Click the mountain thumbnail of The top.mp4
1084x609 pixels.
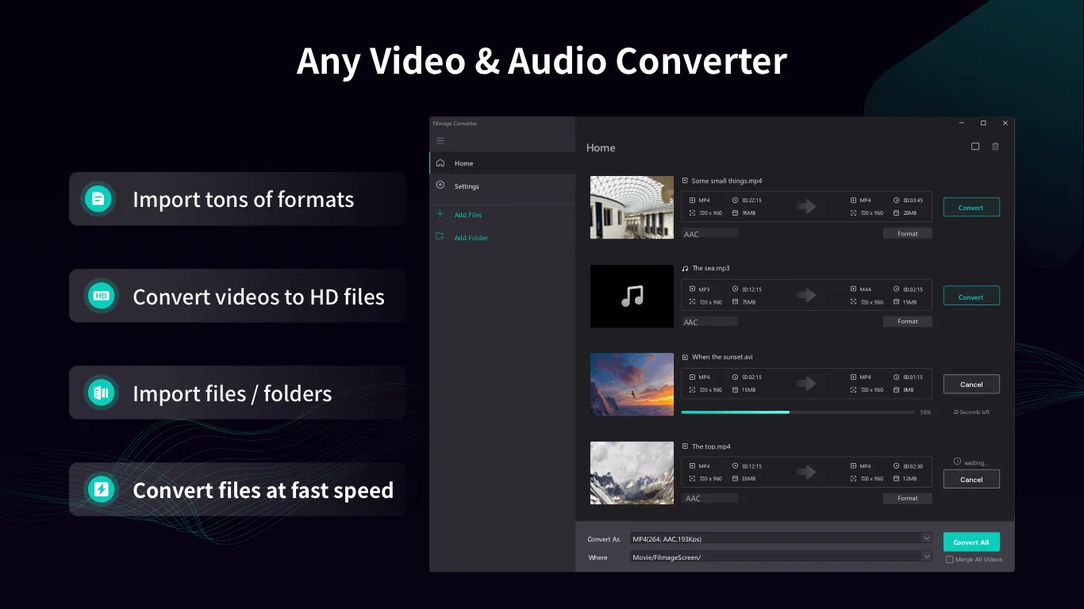point(632,473)
